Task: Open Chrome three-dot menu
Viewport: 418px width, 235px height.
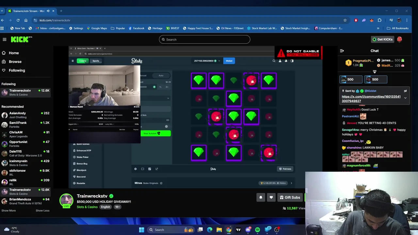Action: tap(407, 20)
